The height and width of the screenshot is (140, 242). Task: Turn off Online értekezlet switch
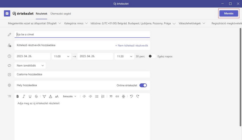tap(143, 85)
